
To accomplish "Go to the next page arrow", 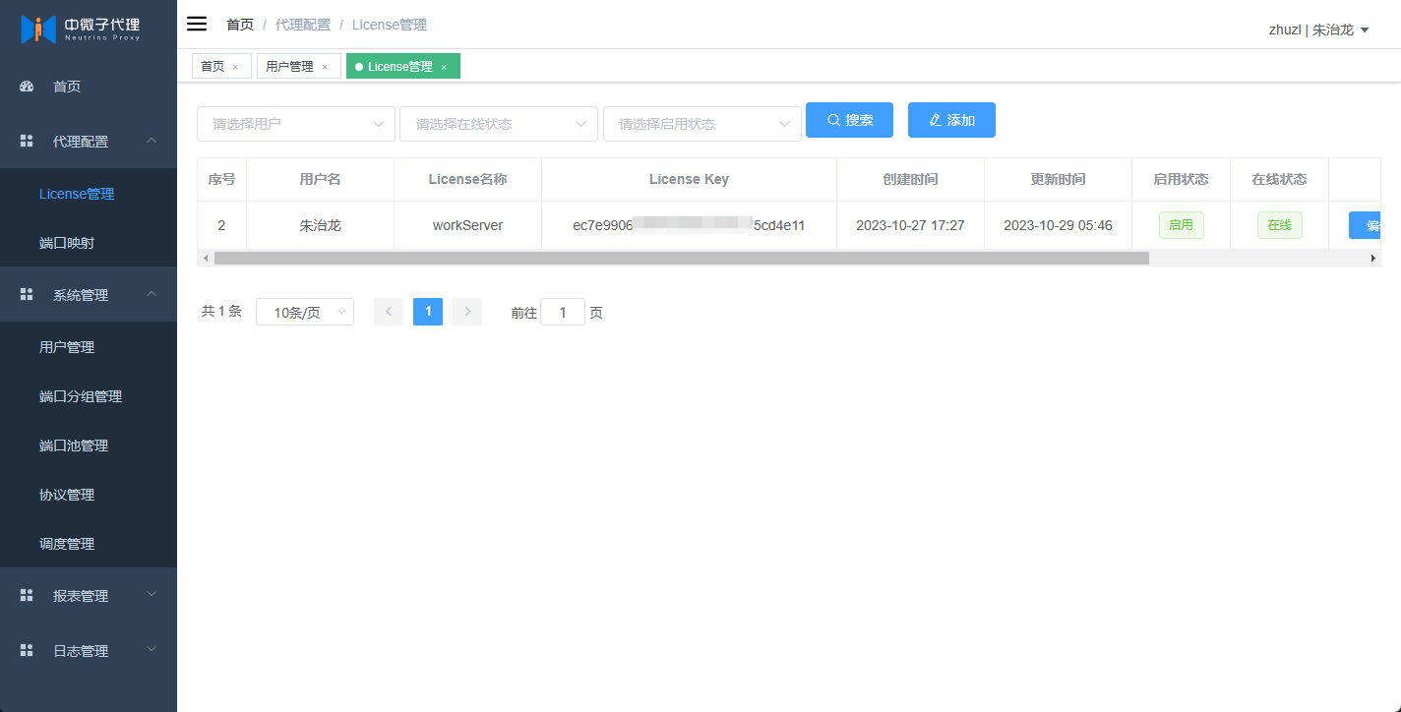I will click(x=467, y=312).
